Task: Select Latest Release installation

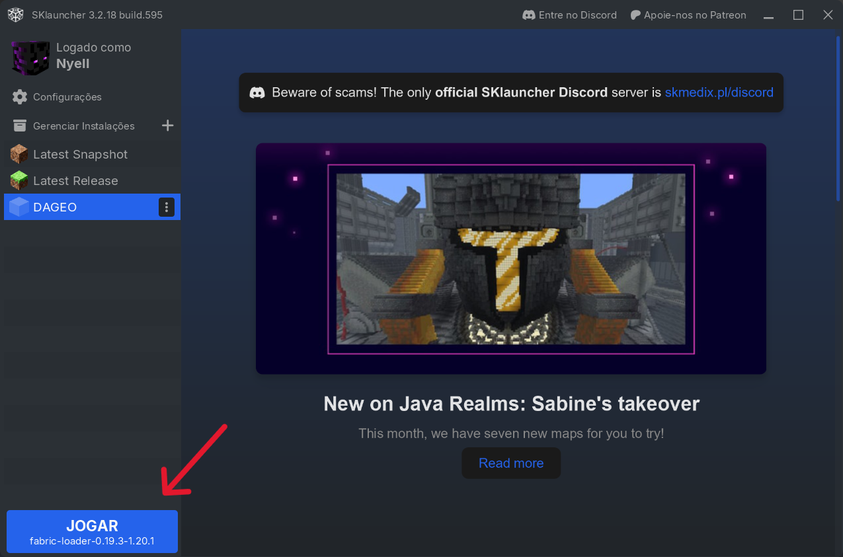Action: coord(92,180)
